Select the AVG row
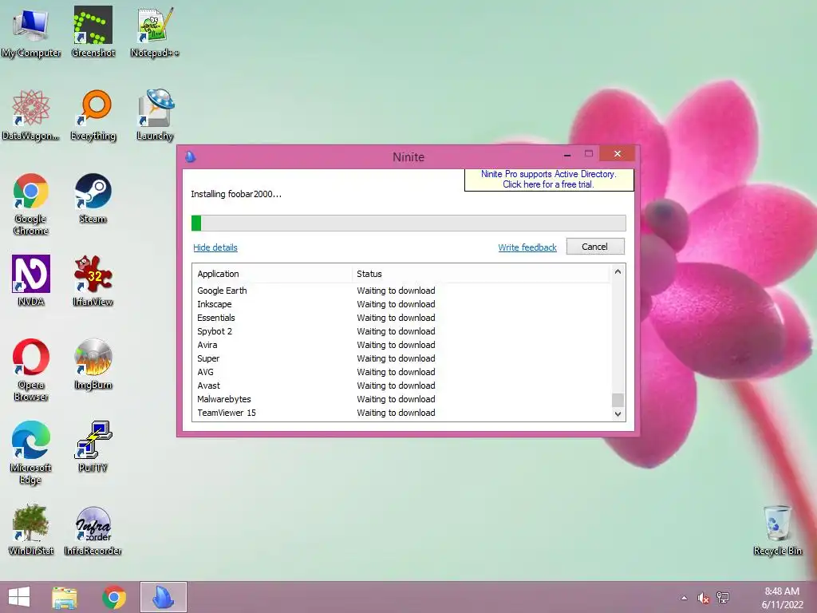This screenshot has width=817, height=613. (401, 372)
